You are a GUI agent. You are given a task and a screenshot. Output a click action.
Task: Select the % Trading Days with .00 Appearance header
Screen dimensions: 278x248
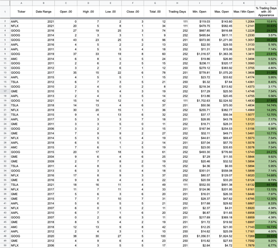(266, 12)
